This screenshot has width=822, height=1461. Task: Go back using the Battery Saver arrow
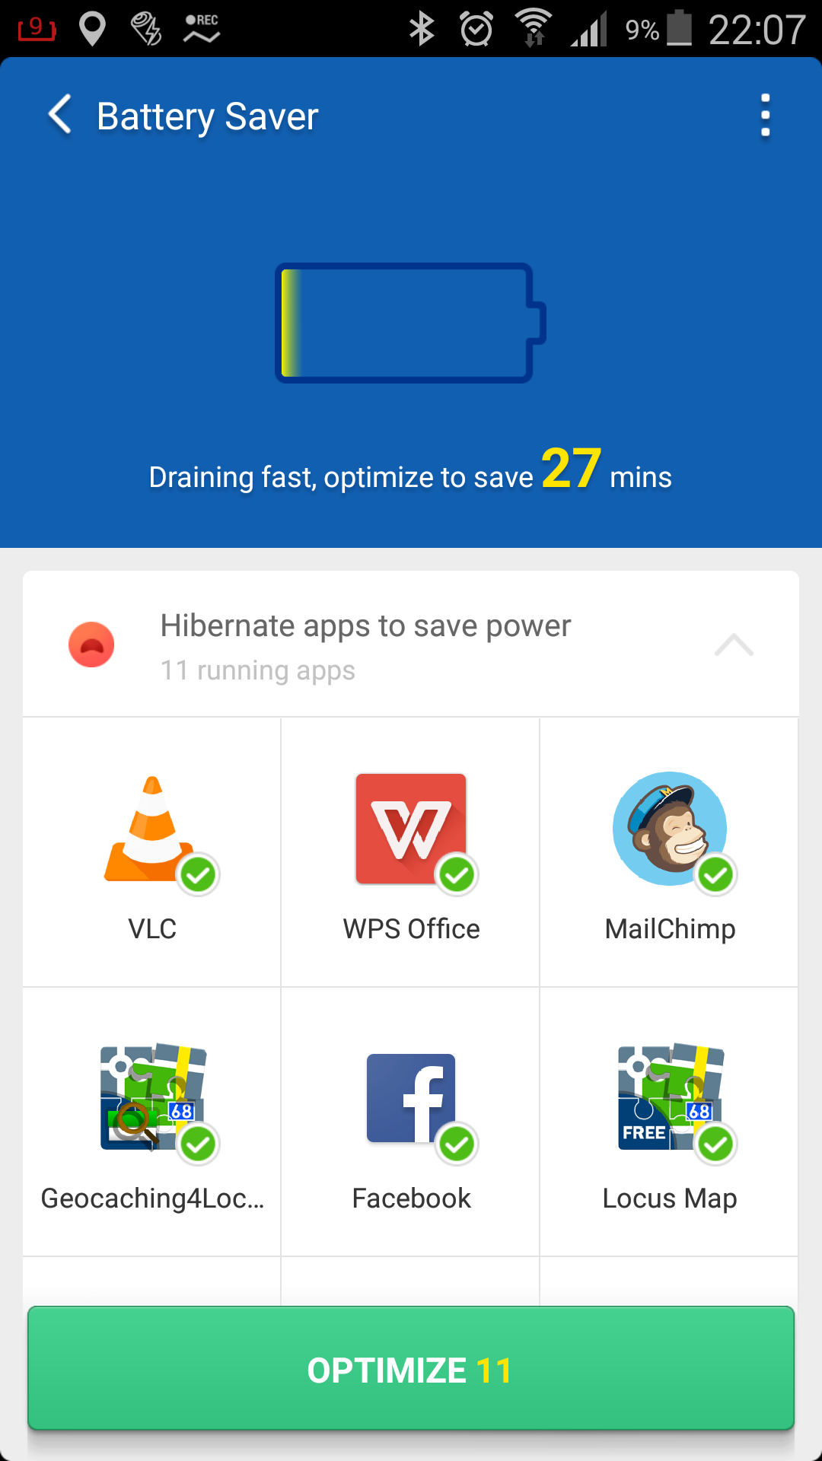pos(60,115)
